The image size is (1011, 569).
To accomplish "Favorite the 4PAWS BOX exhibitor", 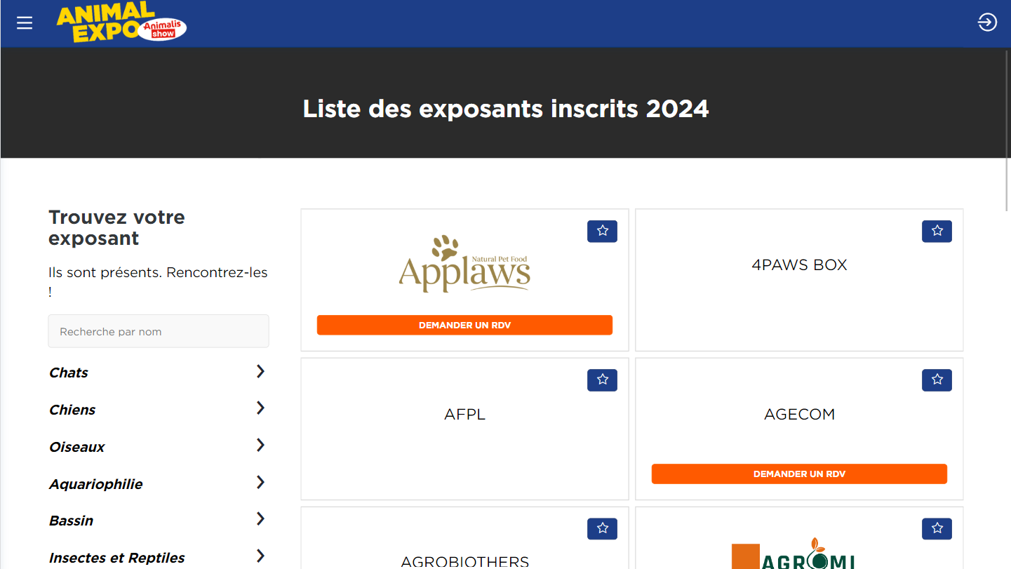I will pyautogui.click(x=937, y=231).
